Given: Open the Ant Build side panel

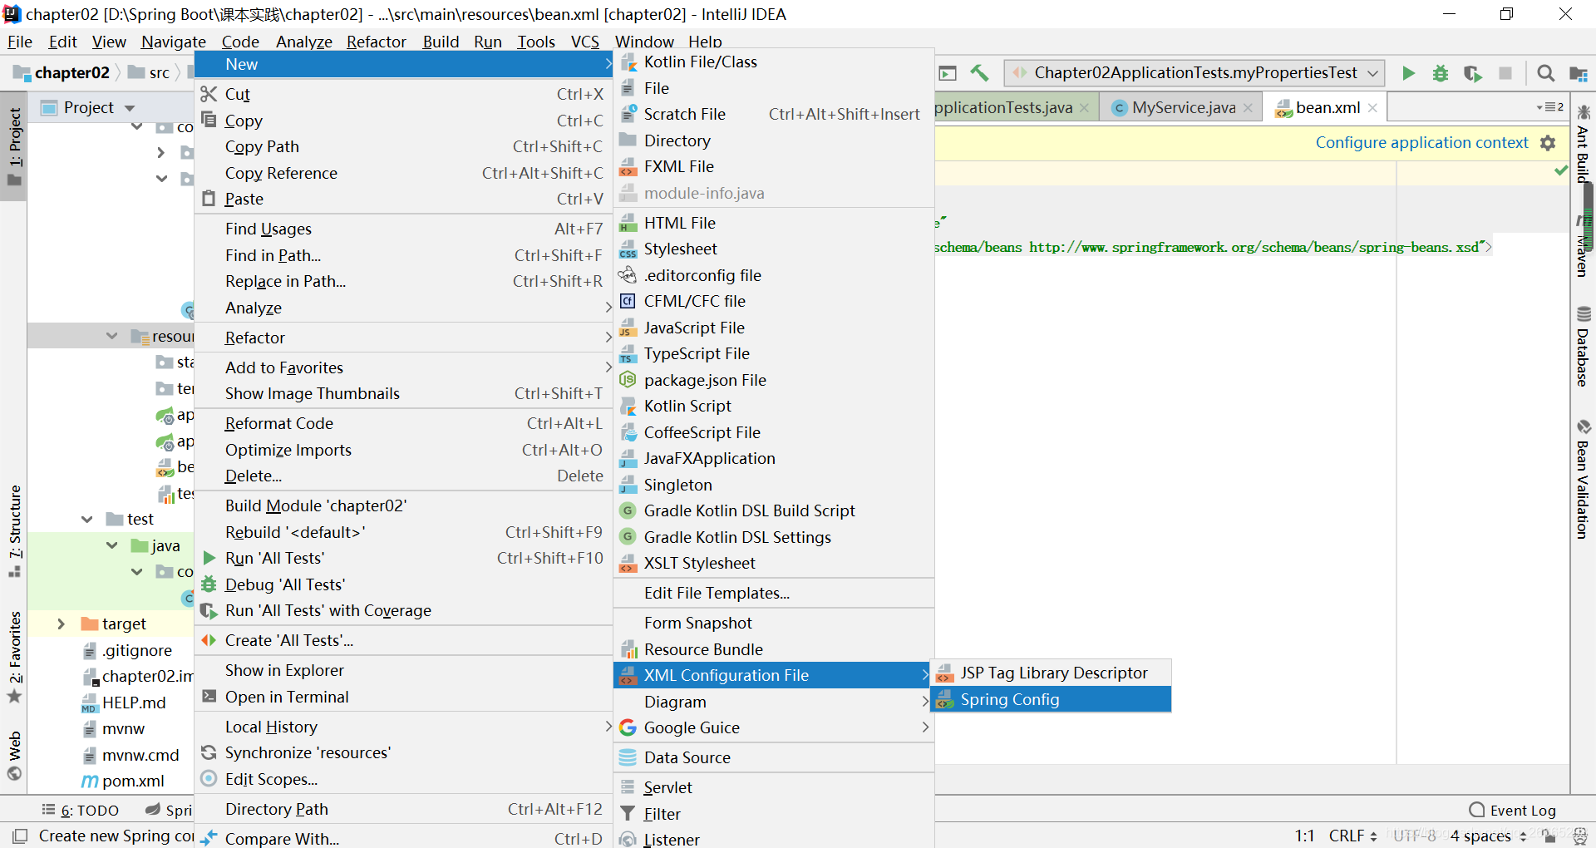Looking at the screenshot, I should (x=1583, y=143).
